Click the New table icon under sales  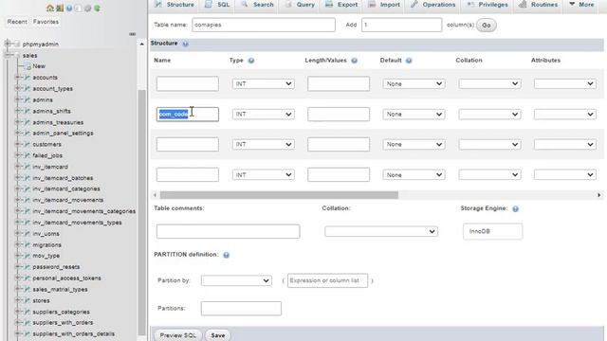click(28, 66)
